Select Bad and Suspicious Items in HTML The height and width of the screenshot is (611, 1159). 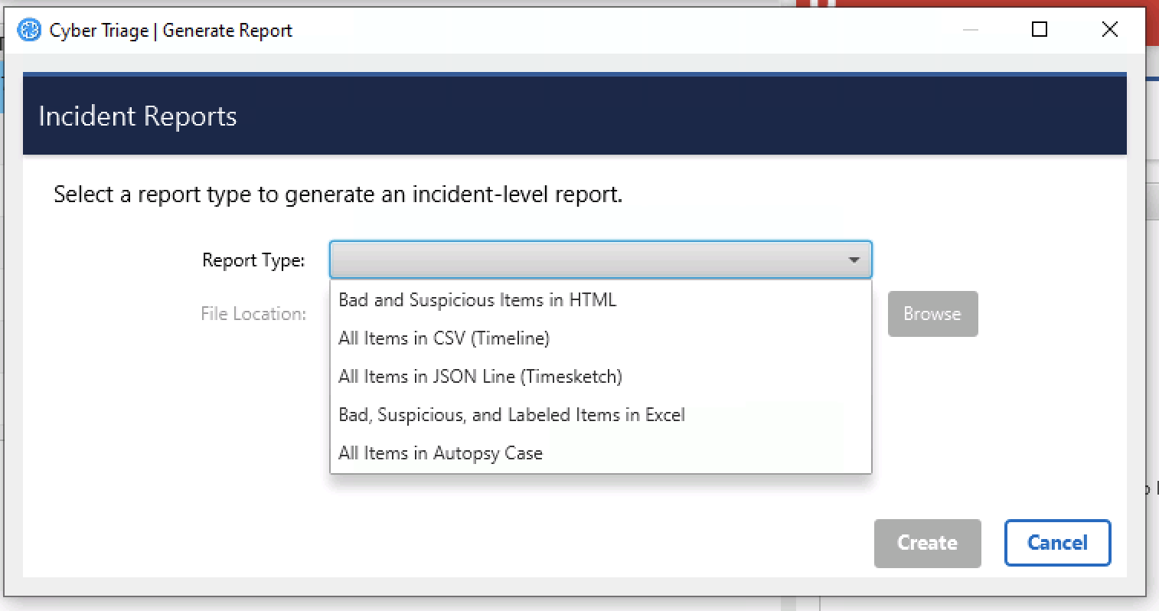(477, 299)
